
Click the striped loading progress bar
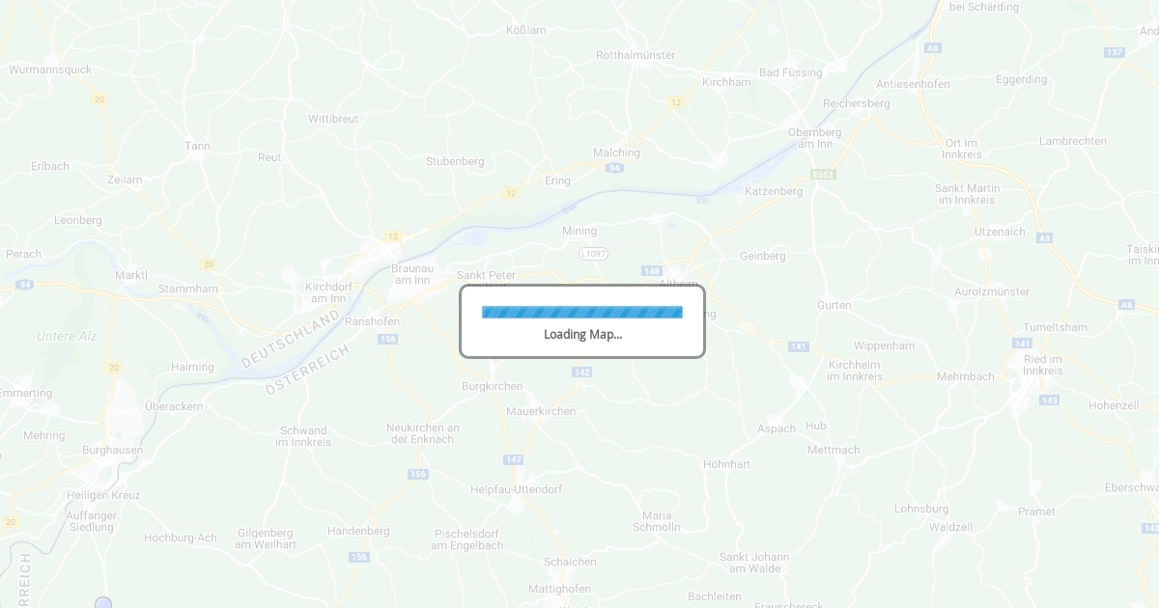coord(582,312)
